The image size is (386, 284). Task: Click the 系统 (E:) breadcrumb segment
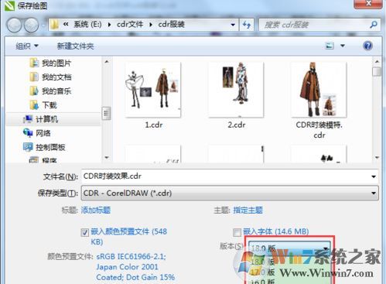click(x=87, y=25)
